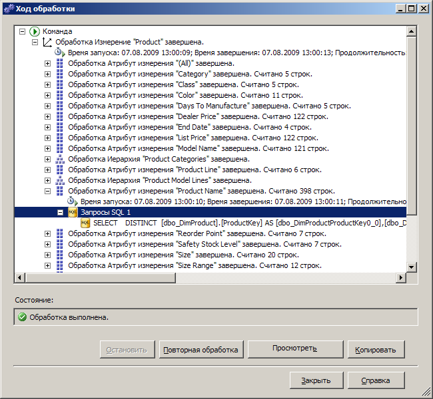Expand the "Product Categories" hierarchy node

[x=48, y=160]
